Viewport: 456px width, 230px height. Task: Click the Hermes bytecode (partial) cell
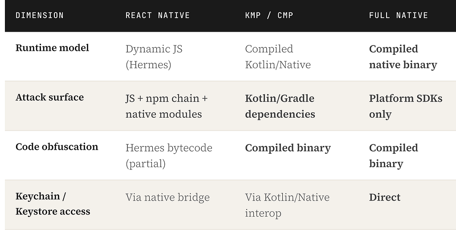pyautogui.click(x=169, y=156)
